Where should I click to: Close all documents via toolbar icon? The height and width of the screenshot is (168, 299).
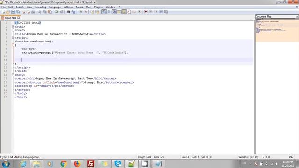[28, 12]
